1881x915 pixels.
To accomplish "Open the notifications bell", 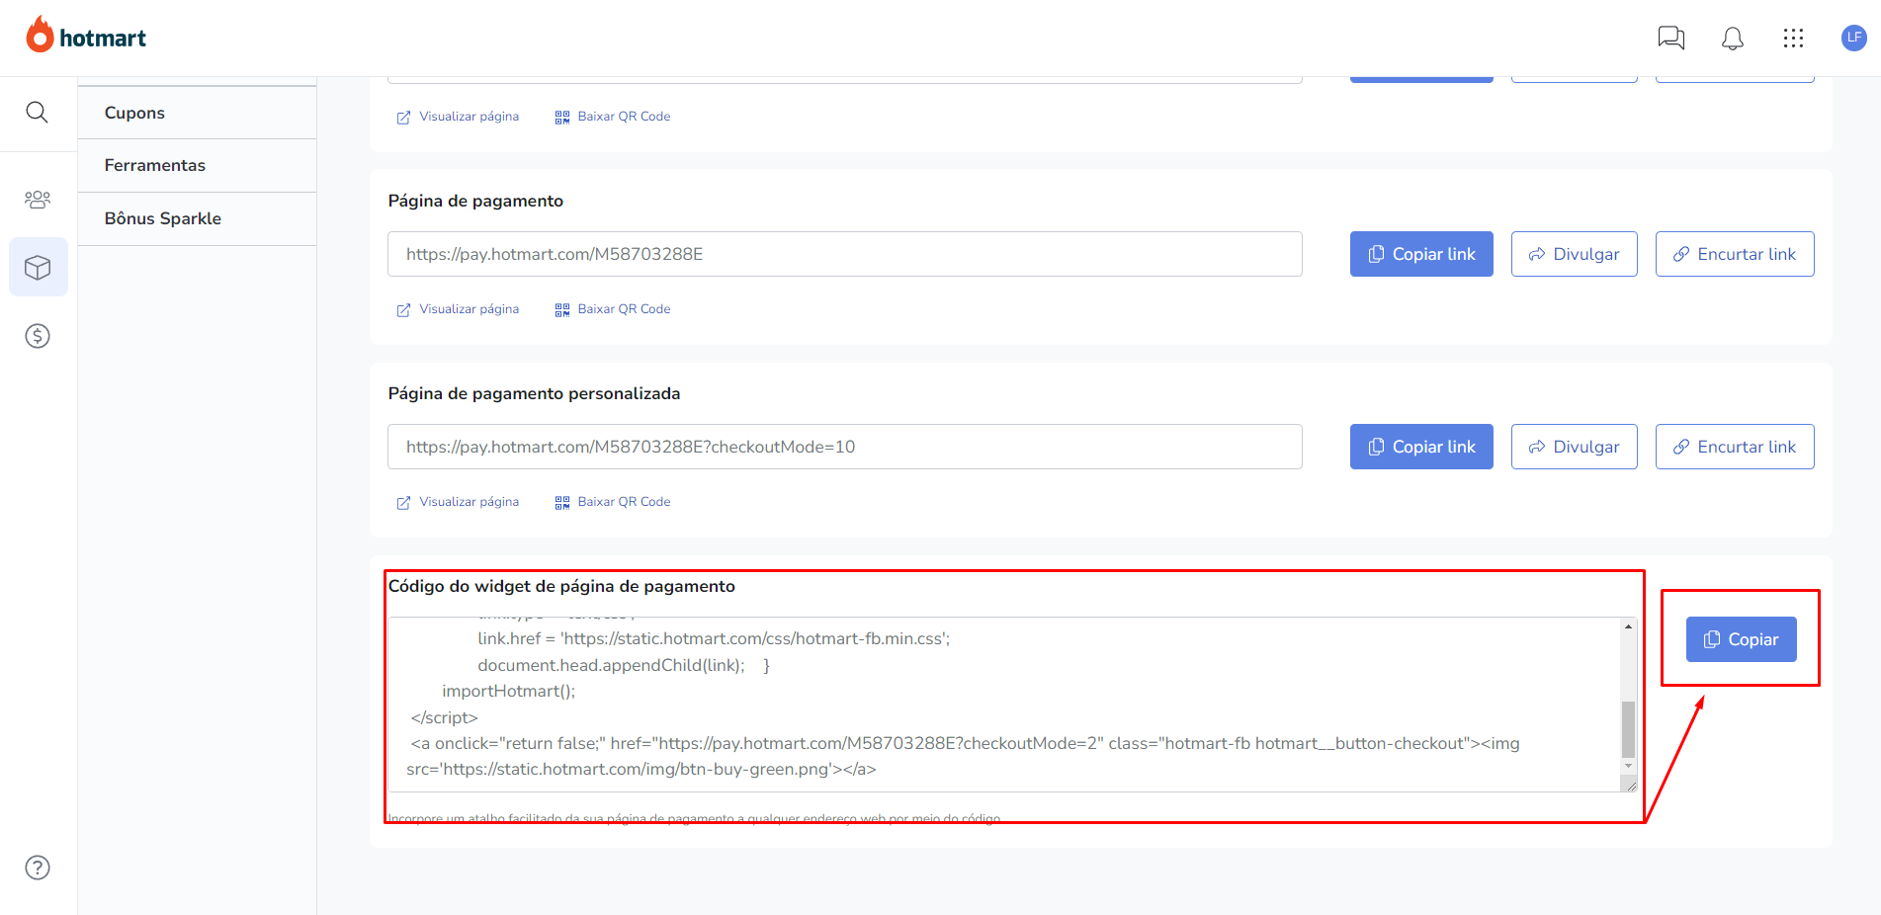I will [x=1732, y=38].
